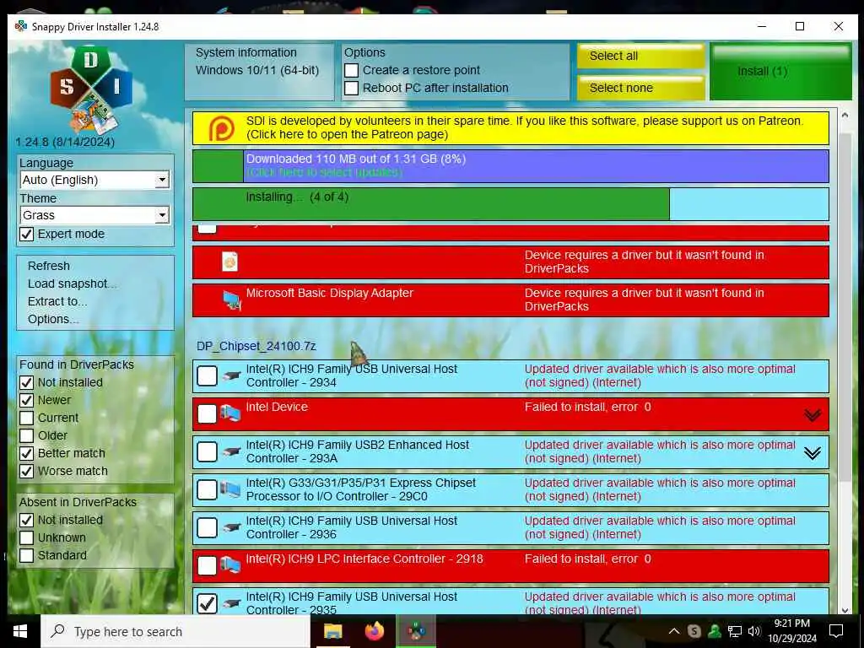Enable Current filter checkbox
Screen dimensions: 864x648
tap(26, 418)
